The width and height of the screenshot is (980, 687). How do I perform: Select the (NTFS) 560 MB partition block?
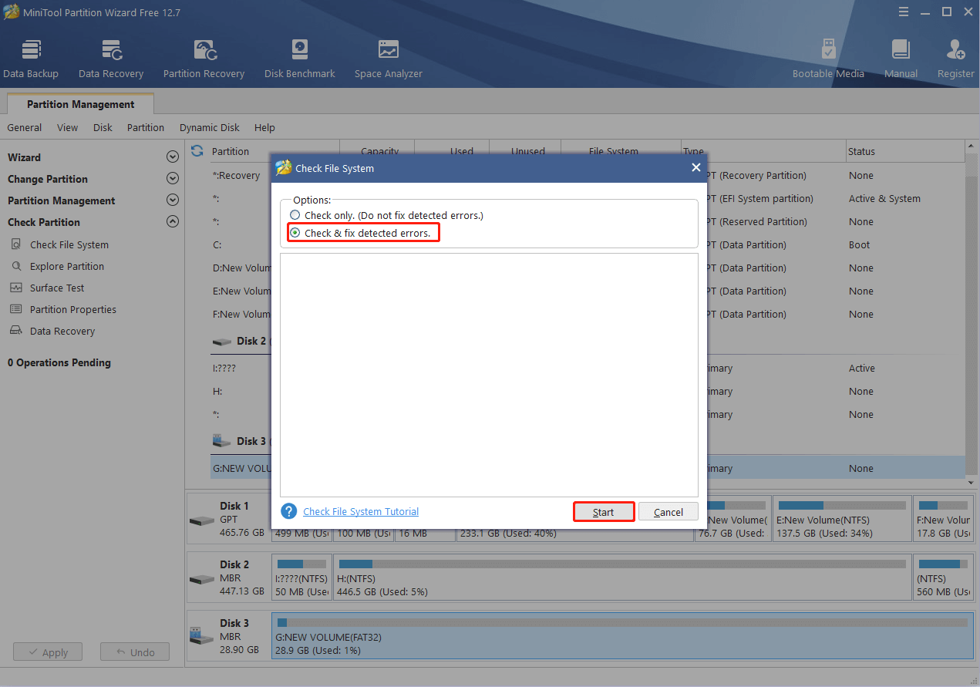coord(943,578)
